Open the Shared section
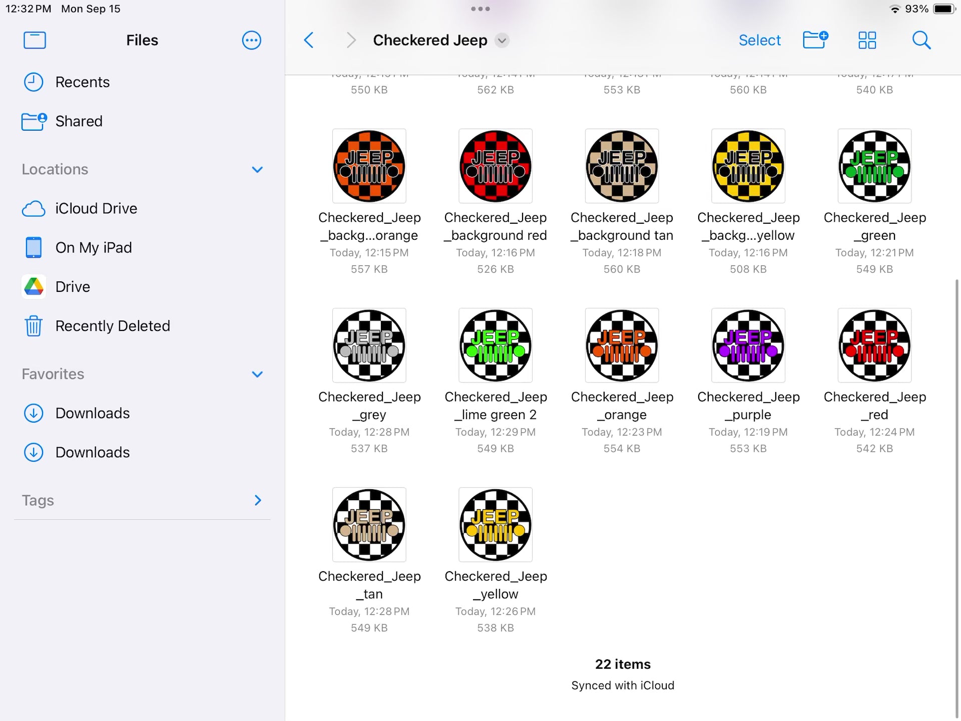 (79, 121)
